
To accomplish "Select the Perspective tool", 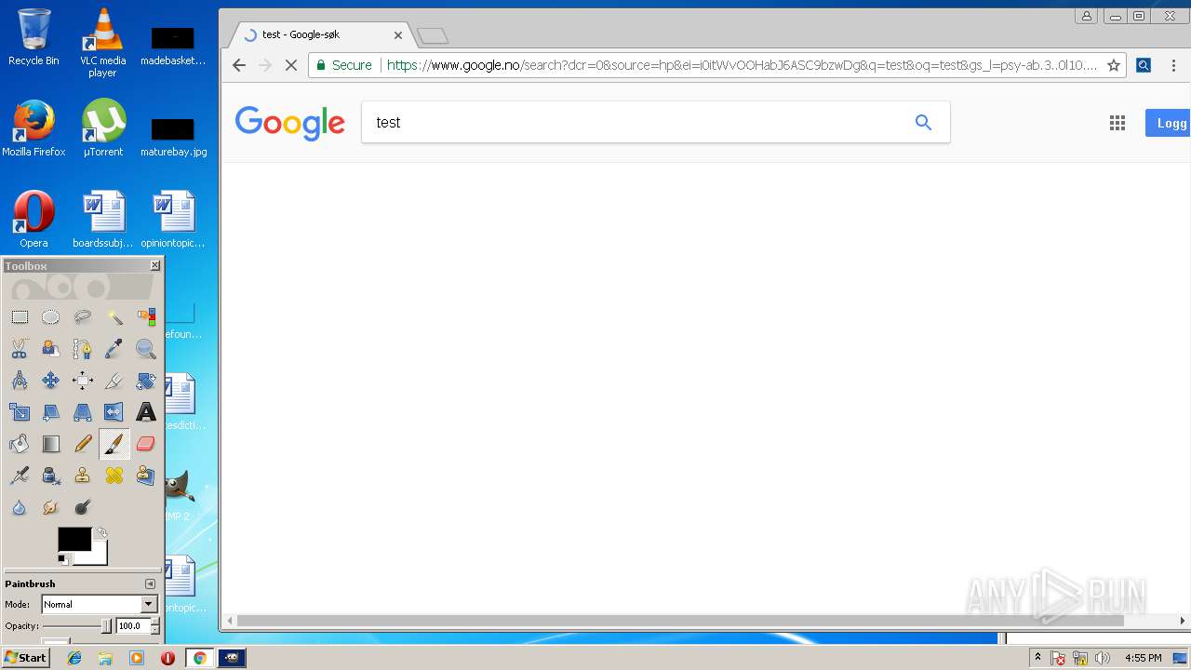I will pyautogui.click(x=83, y=412).
